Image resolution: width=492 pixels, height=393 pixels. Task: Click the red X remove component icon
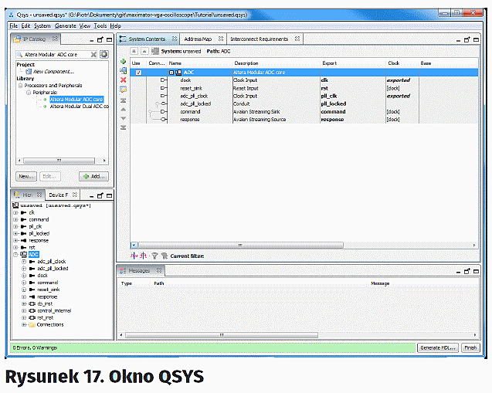click(123, 80)
